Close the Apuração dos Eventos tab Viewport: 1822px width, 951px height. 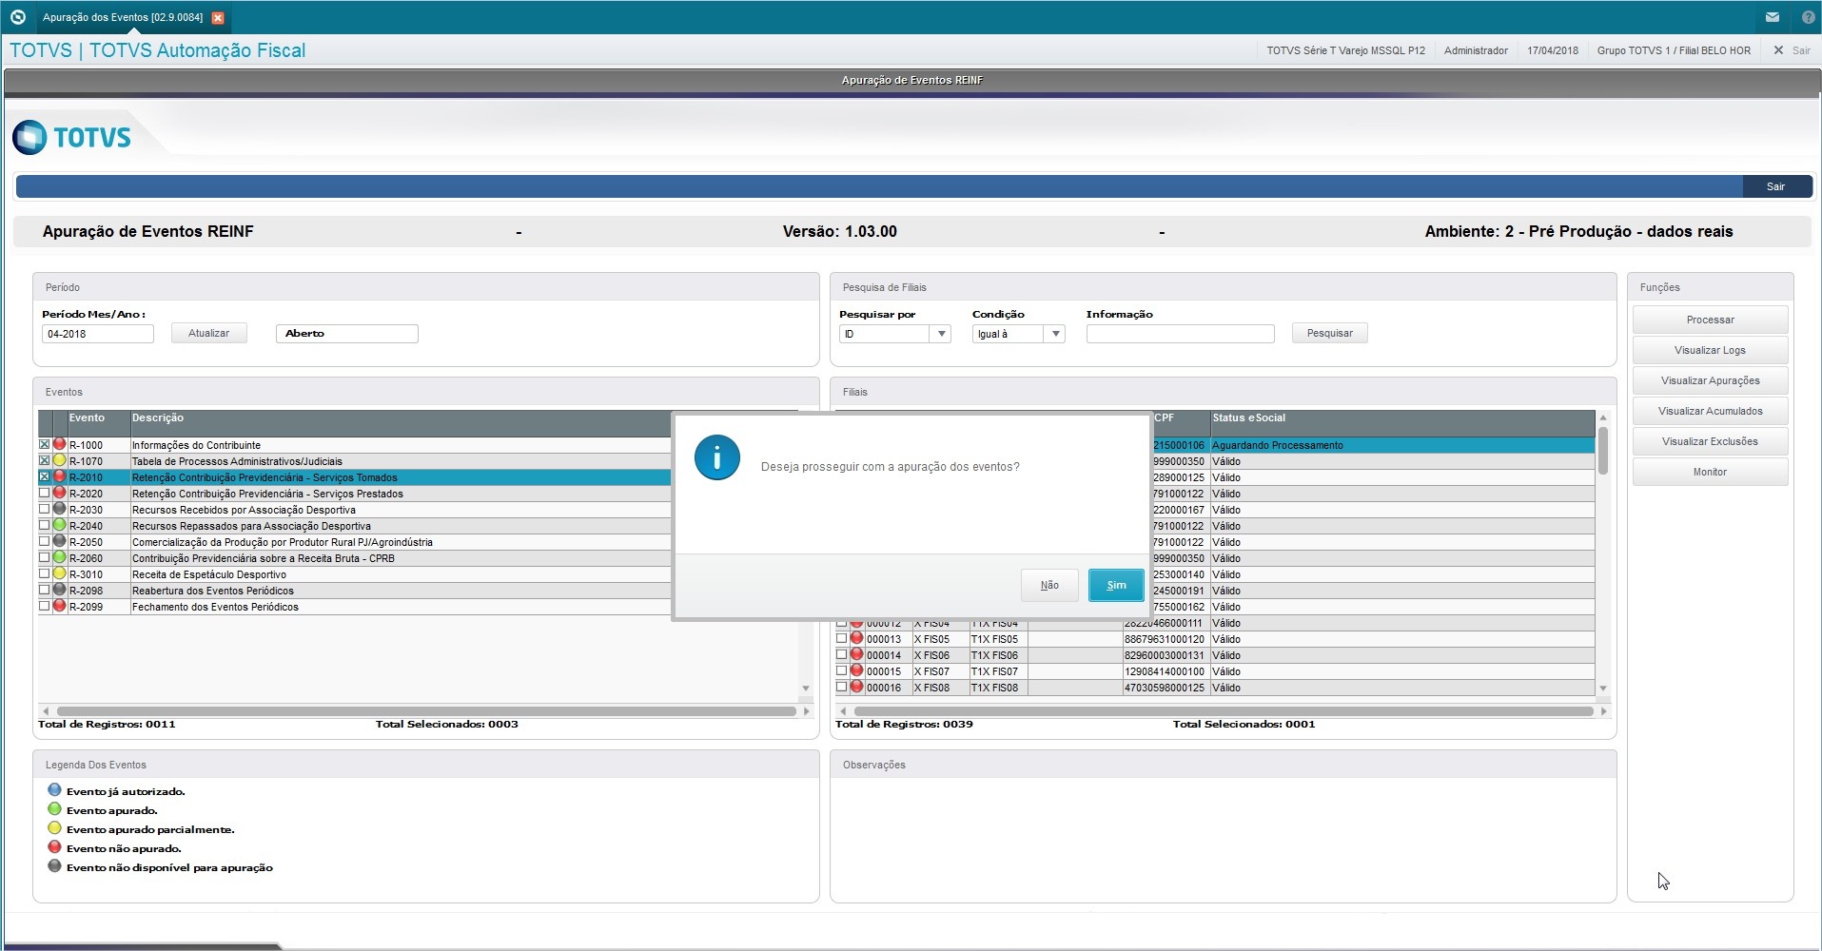[x=218, y=18]
